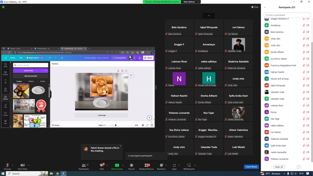Expand whiteboards options arrow
Viewport: 313px width, 176px height.
tap(195, 165)
